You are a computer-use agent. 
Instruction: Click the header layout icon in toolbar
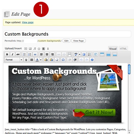[x=102, y=54]
